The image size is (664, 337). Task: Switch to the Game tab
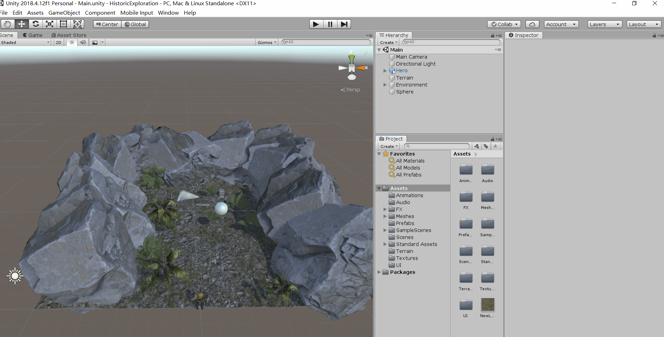click(x=32, y=35)
